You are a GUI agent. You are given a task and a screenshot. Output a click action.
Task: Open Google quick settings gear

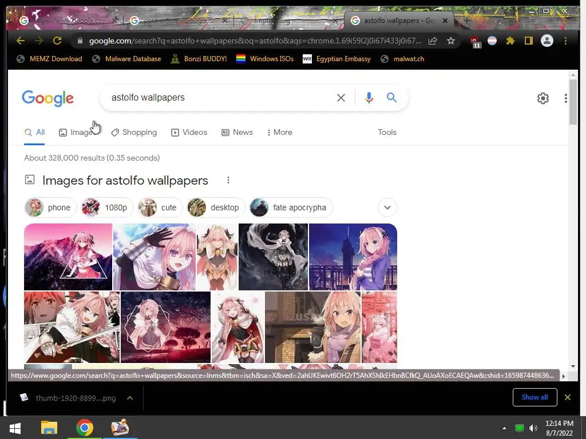coord(543,98)
